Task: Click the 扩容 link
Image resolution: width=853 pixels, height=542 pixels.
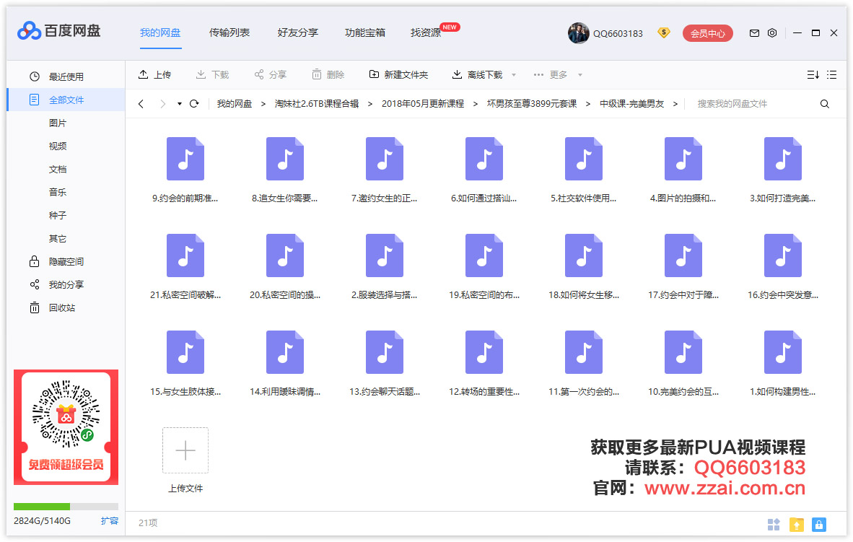Action: click(x=109, y=520)
